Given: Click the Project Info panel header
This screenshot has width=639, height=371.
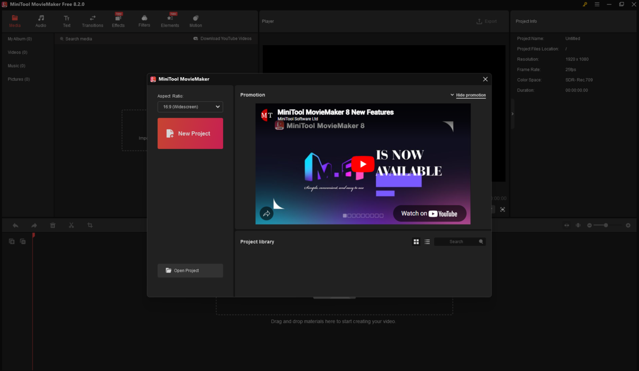Looking at the screenshot, I should click(x=526, y=21).
